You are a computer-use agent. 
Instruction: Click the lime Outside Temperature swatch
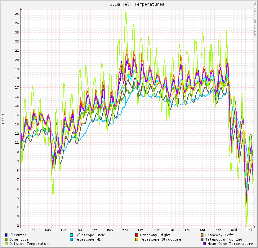coord(6,244)
